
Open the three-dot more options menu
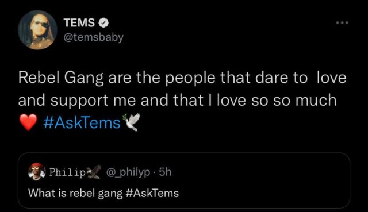(342, 22)
